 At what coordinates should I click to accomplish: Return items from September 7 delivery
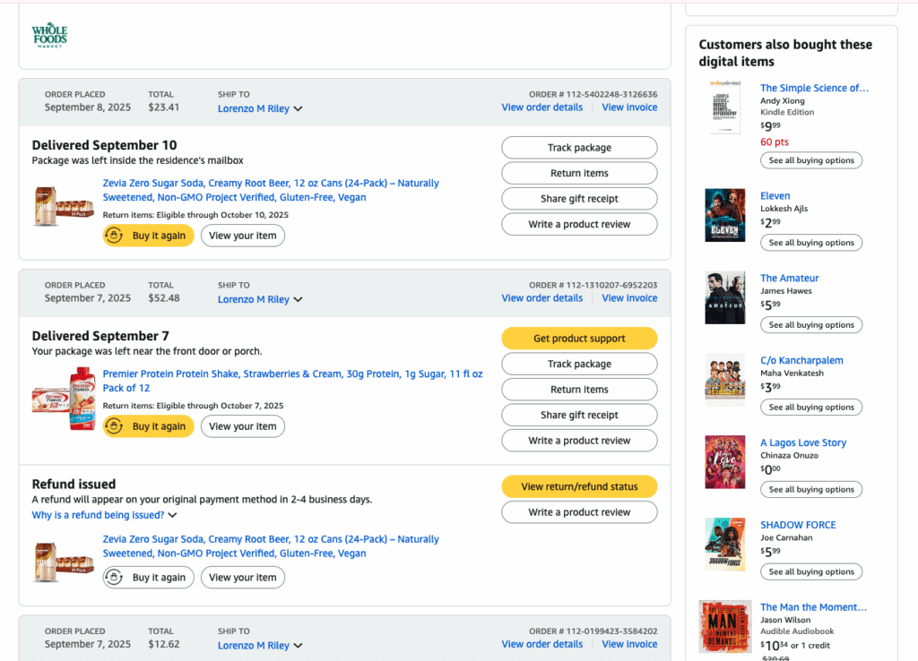click(x=579, y=390)
